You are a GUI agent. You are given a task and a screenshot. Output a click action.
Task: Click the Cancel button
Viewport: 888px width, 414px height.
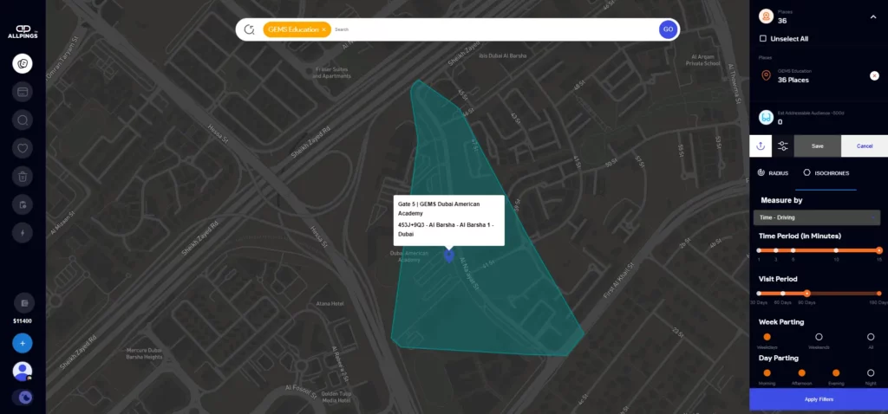(865, 146)
